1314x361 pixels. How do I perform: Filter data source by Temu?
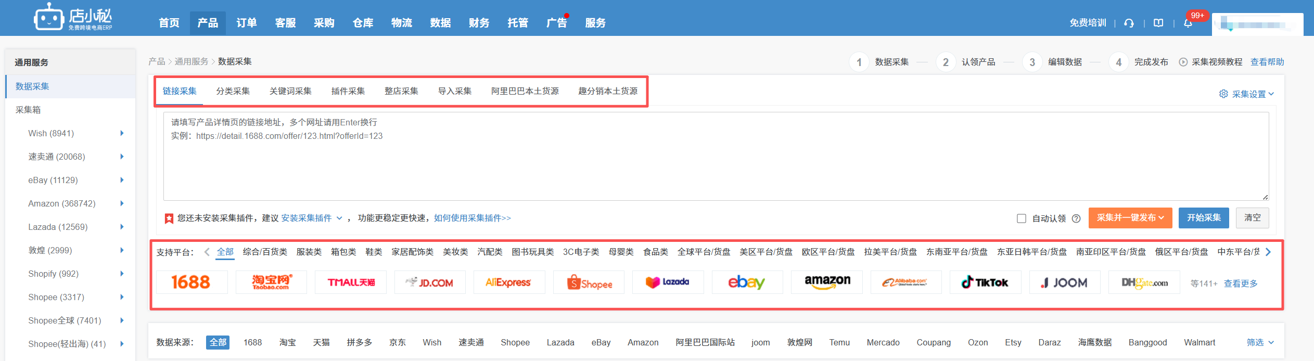coord(839,342)
